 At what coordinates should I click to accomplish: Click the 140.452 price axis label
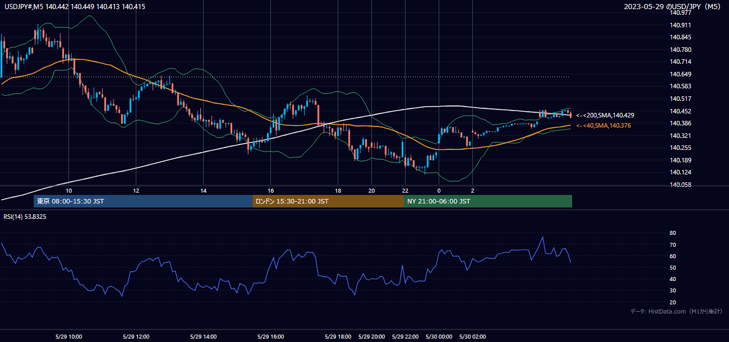pyautogui.click(x=681, y=111)
